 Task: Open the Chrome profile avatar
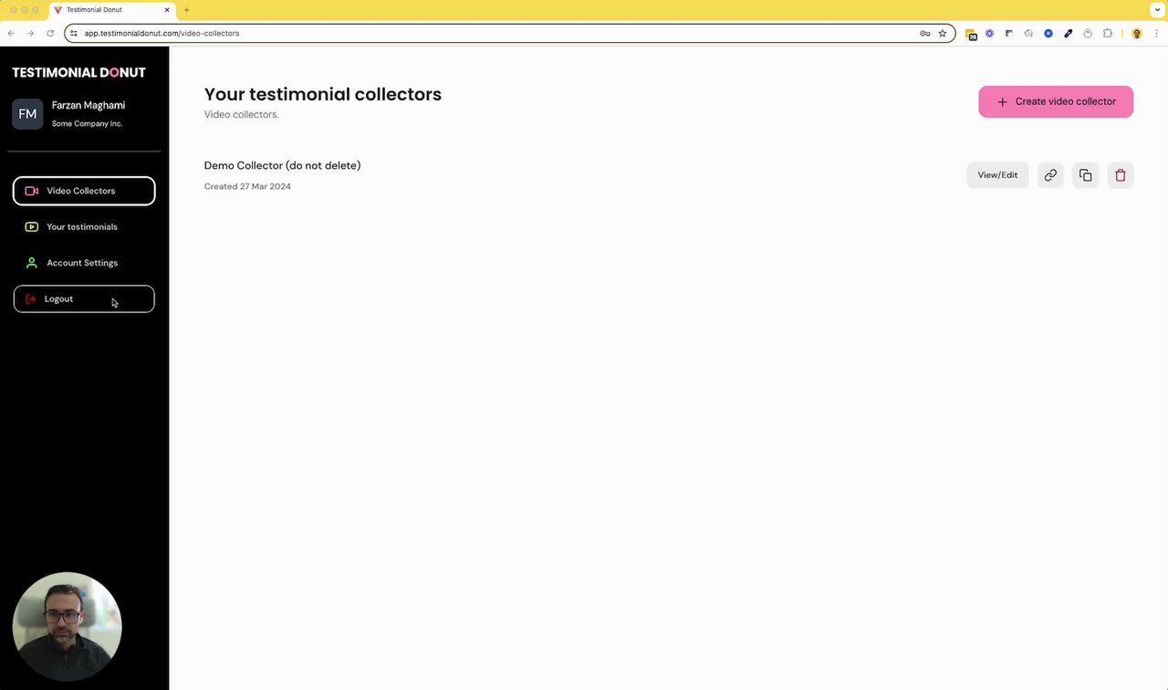pos(1136,34)
